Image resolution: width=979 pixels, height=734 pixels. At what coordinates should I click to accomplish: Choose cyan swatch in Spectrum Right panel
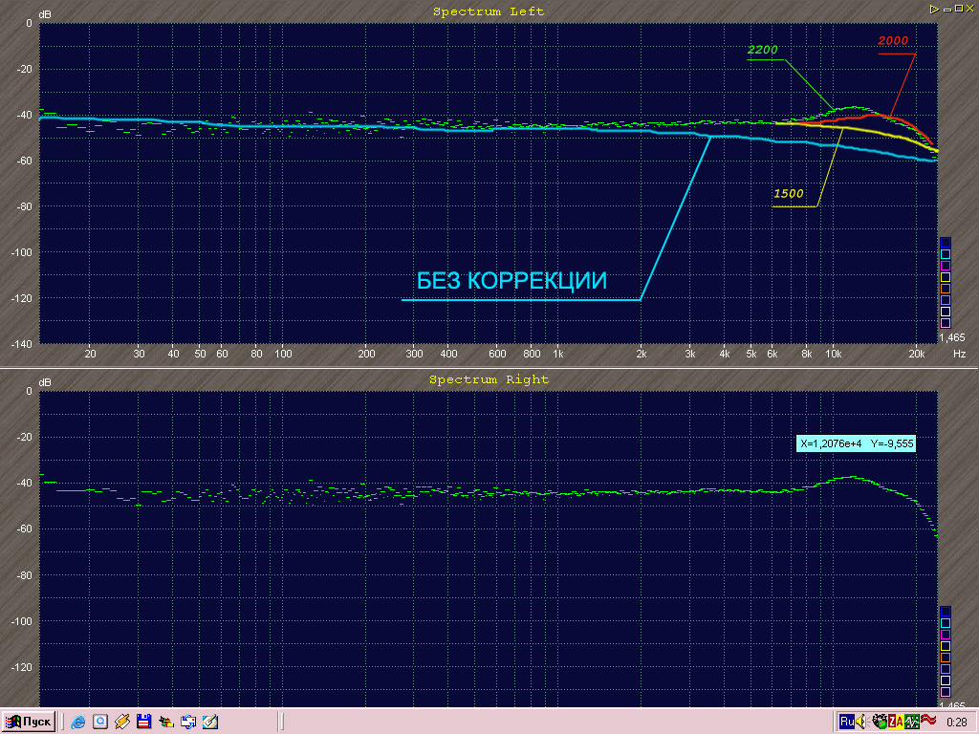pyautogui.click(x=946, y=623)
